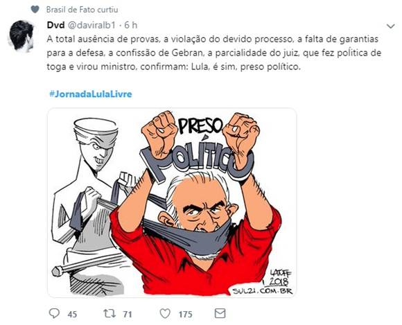Send tweet via the envelope message icon
The height and width of the screenshot is (325, 402).
(220, 313)
